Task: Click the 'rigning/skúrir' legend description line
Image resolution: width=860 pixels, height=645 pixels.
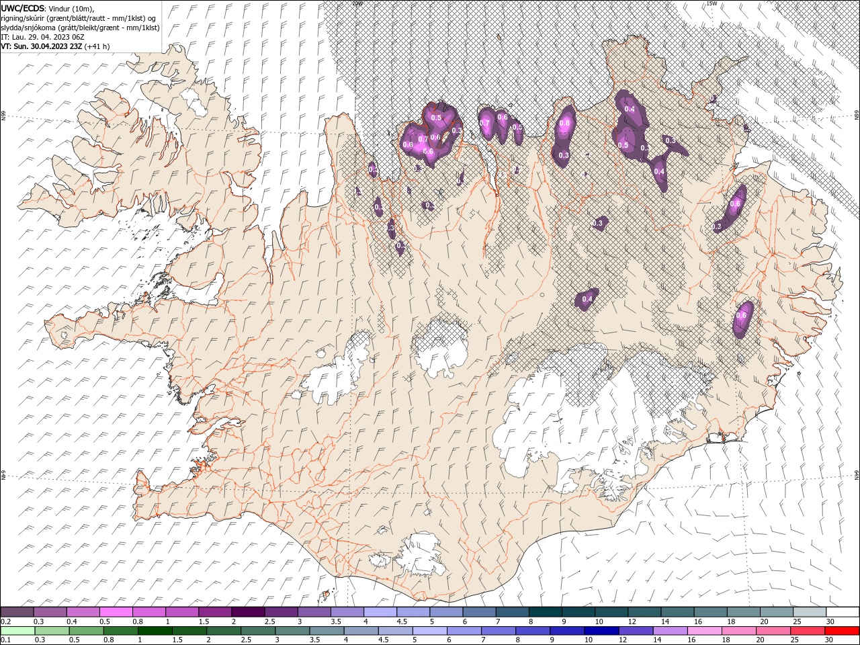Action: pos(79,17)
